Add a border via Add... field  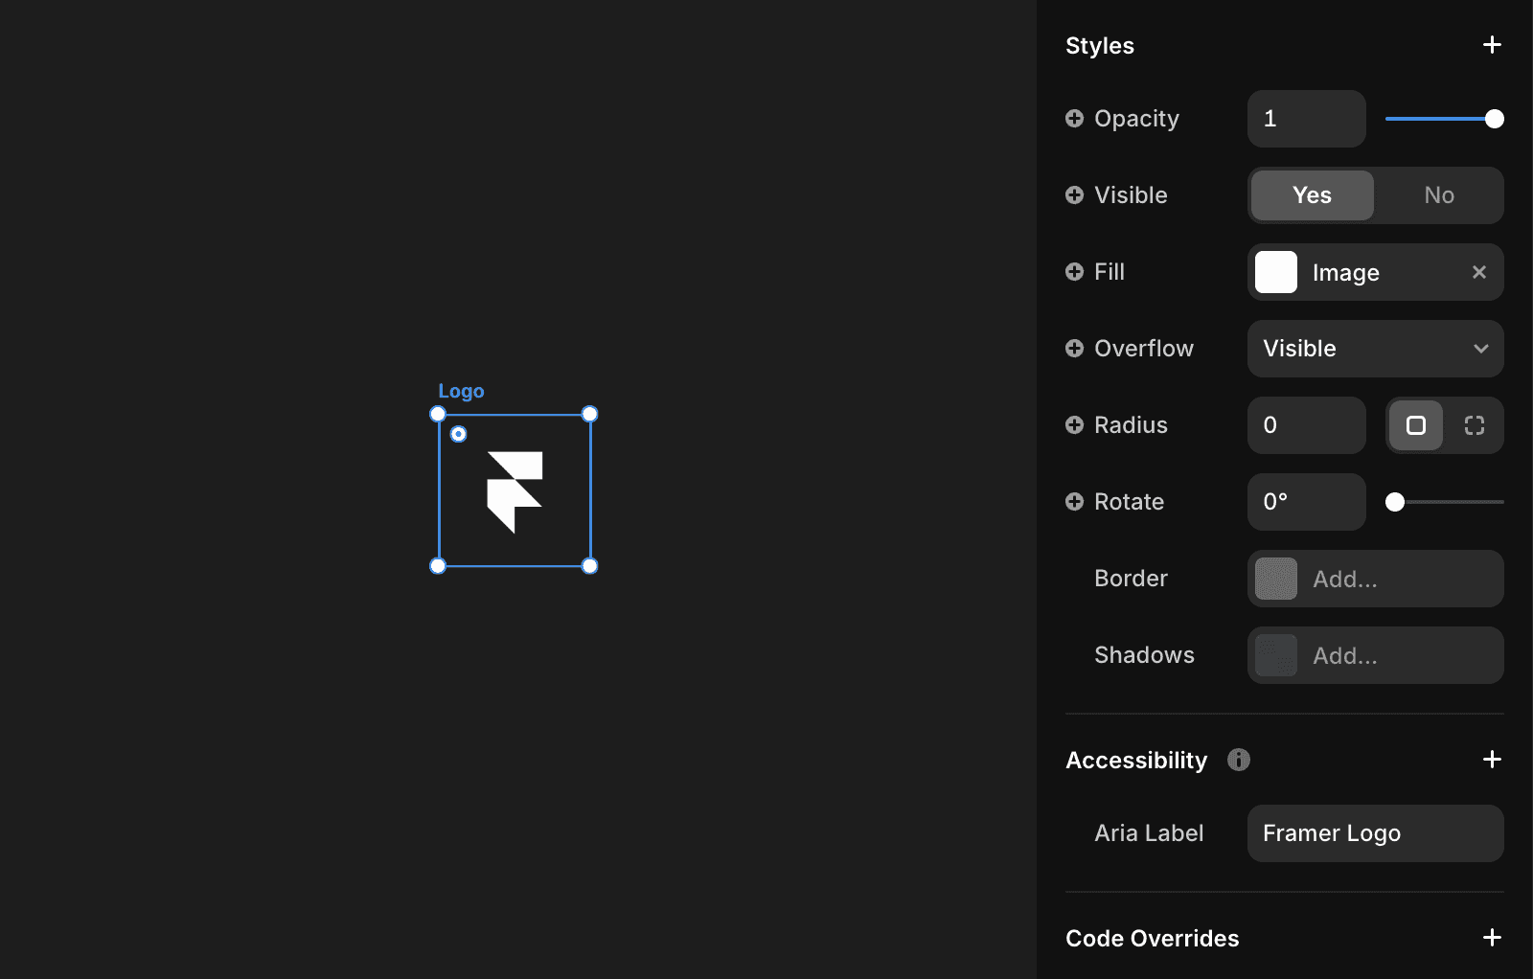tap(1376, 579)
